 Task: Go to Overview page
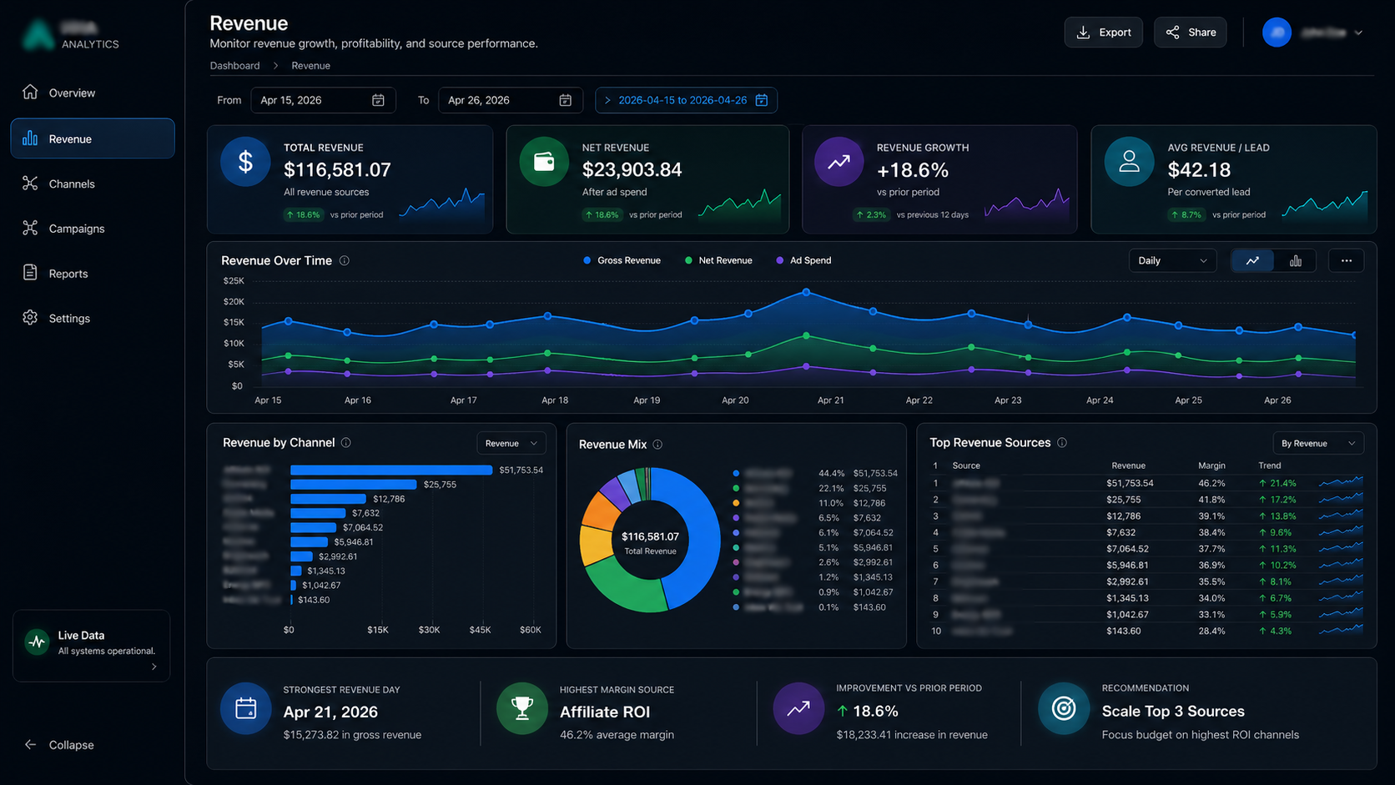pos(93,93)
